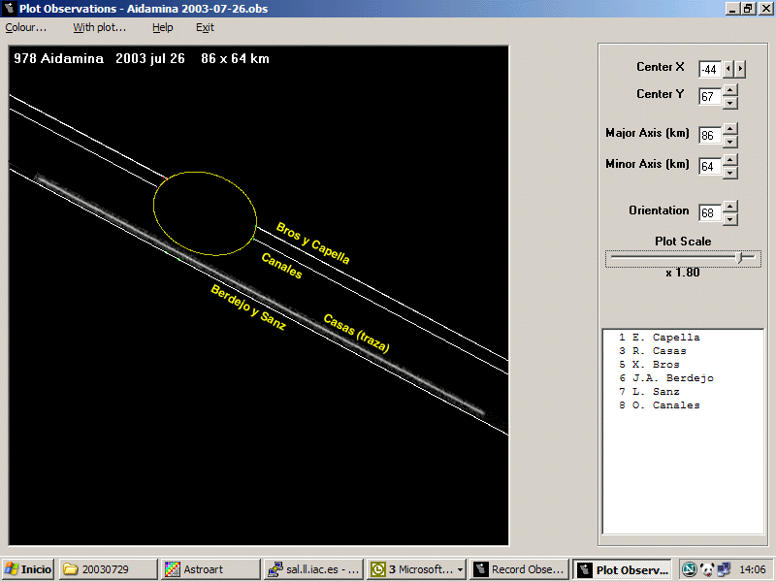This screenshot has height=582, width=776.
Task: Choose Exit in the menu bar
Action: (205, 28)
